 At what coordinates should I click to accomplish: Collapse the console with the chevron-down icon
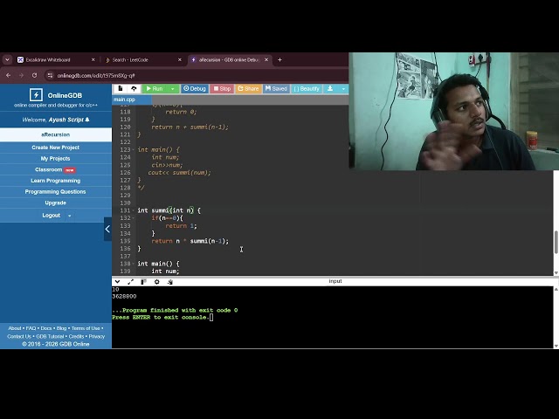(117, 281)
